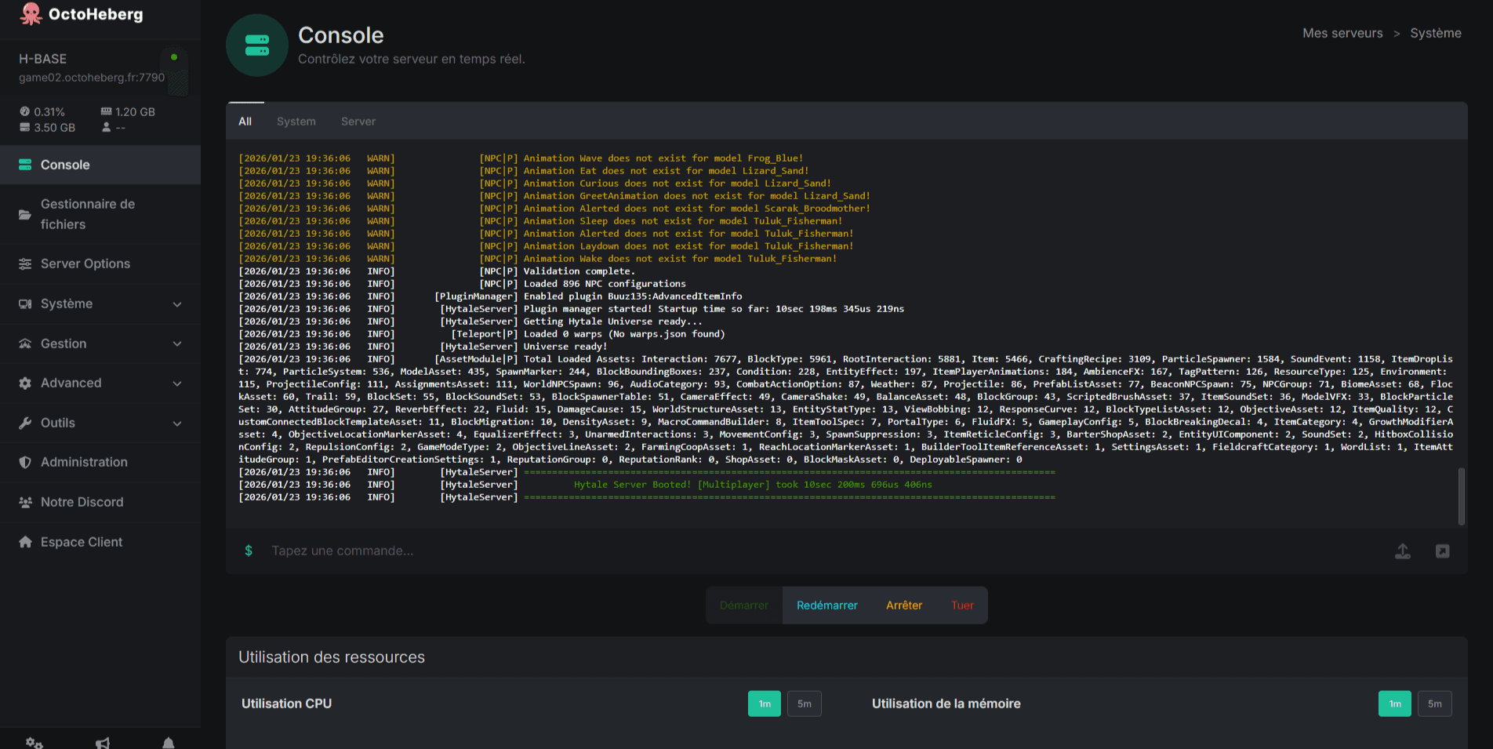Open Console via its sidebar icon
1493x749 pixels.
(x=25, y=165)
